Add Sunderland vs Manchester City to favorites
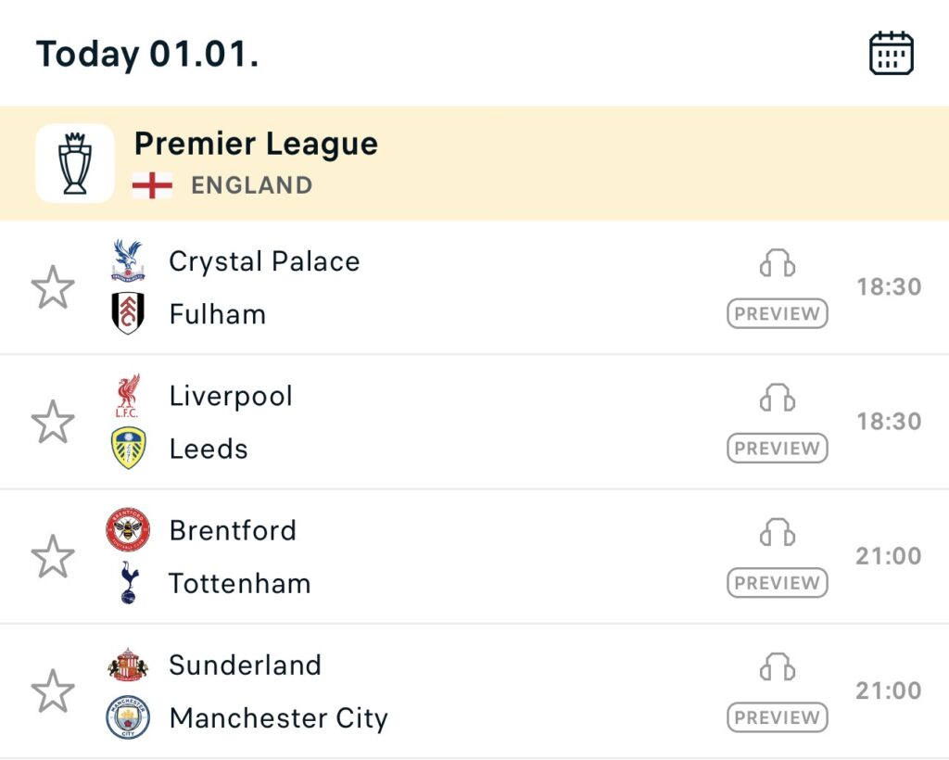949x760 pixels. point(53,691)
